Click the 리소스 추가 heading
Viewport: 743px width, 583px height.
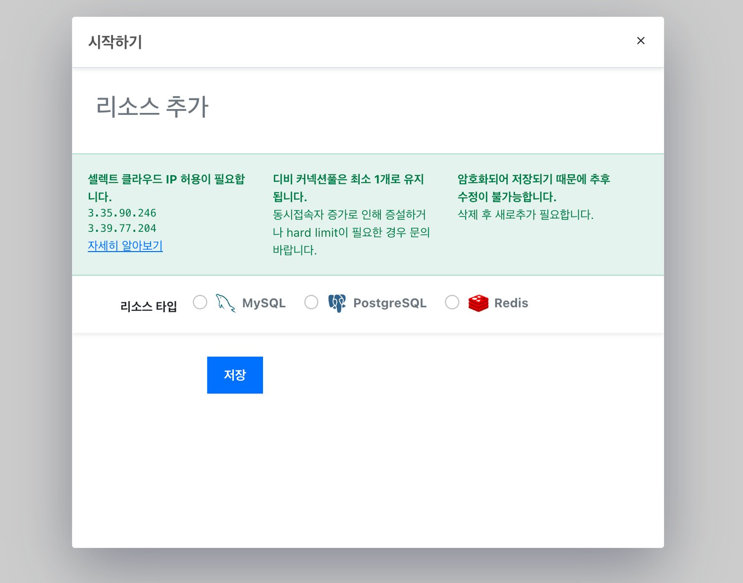153,107
